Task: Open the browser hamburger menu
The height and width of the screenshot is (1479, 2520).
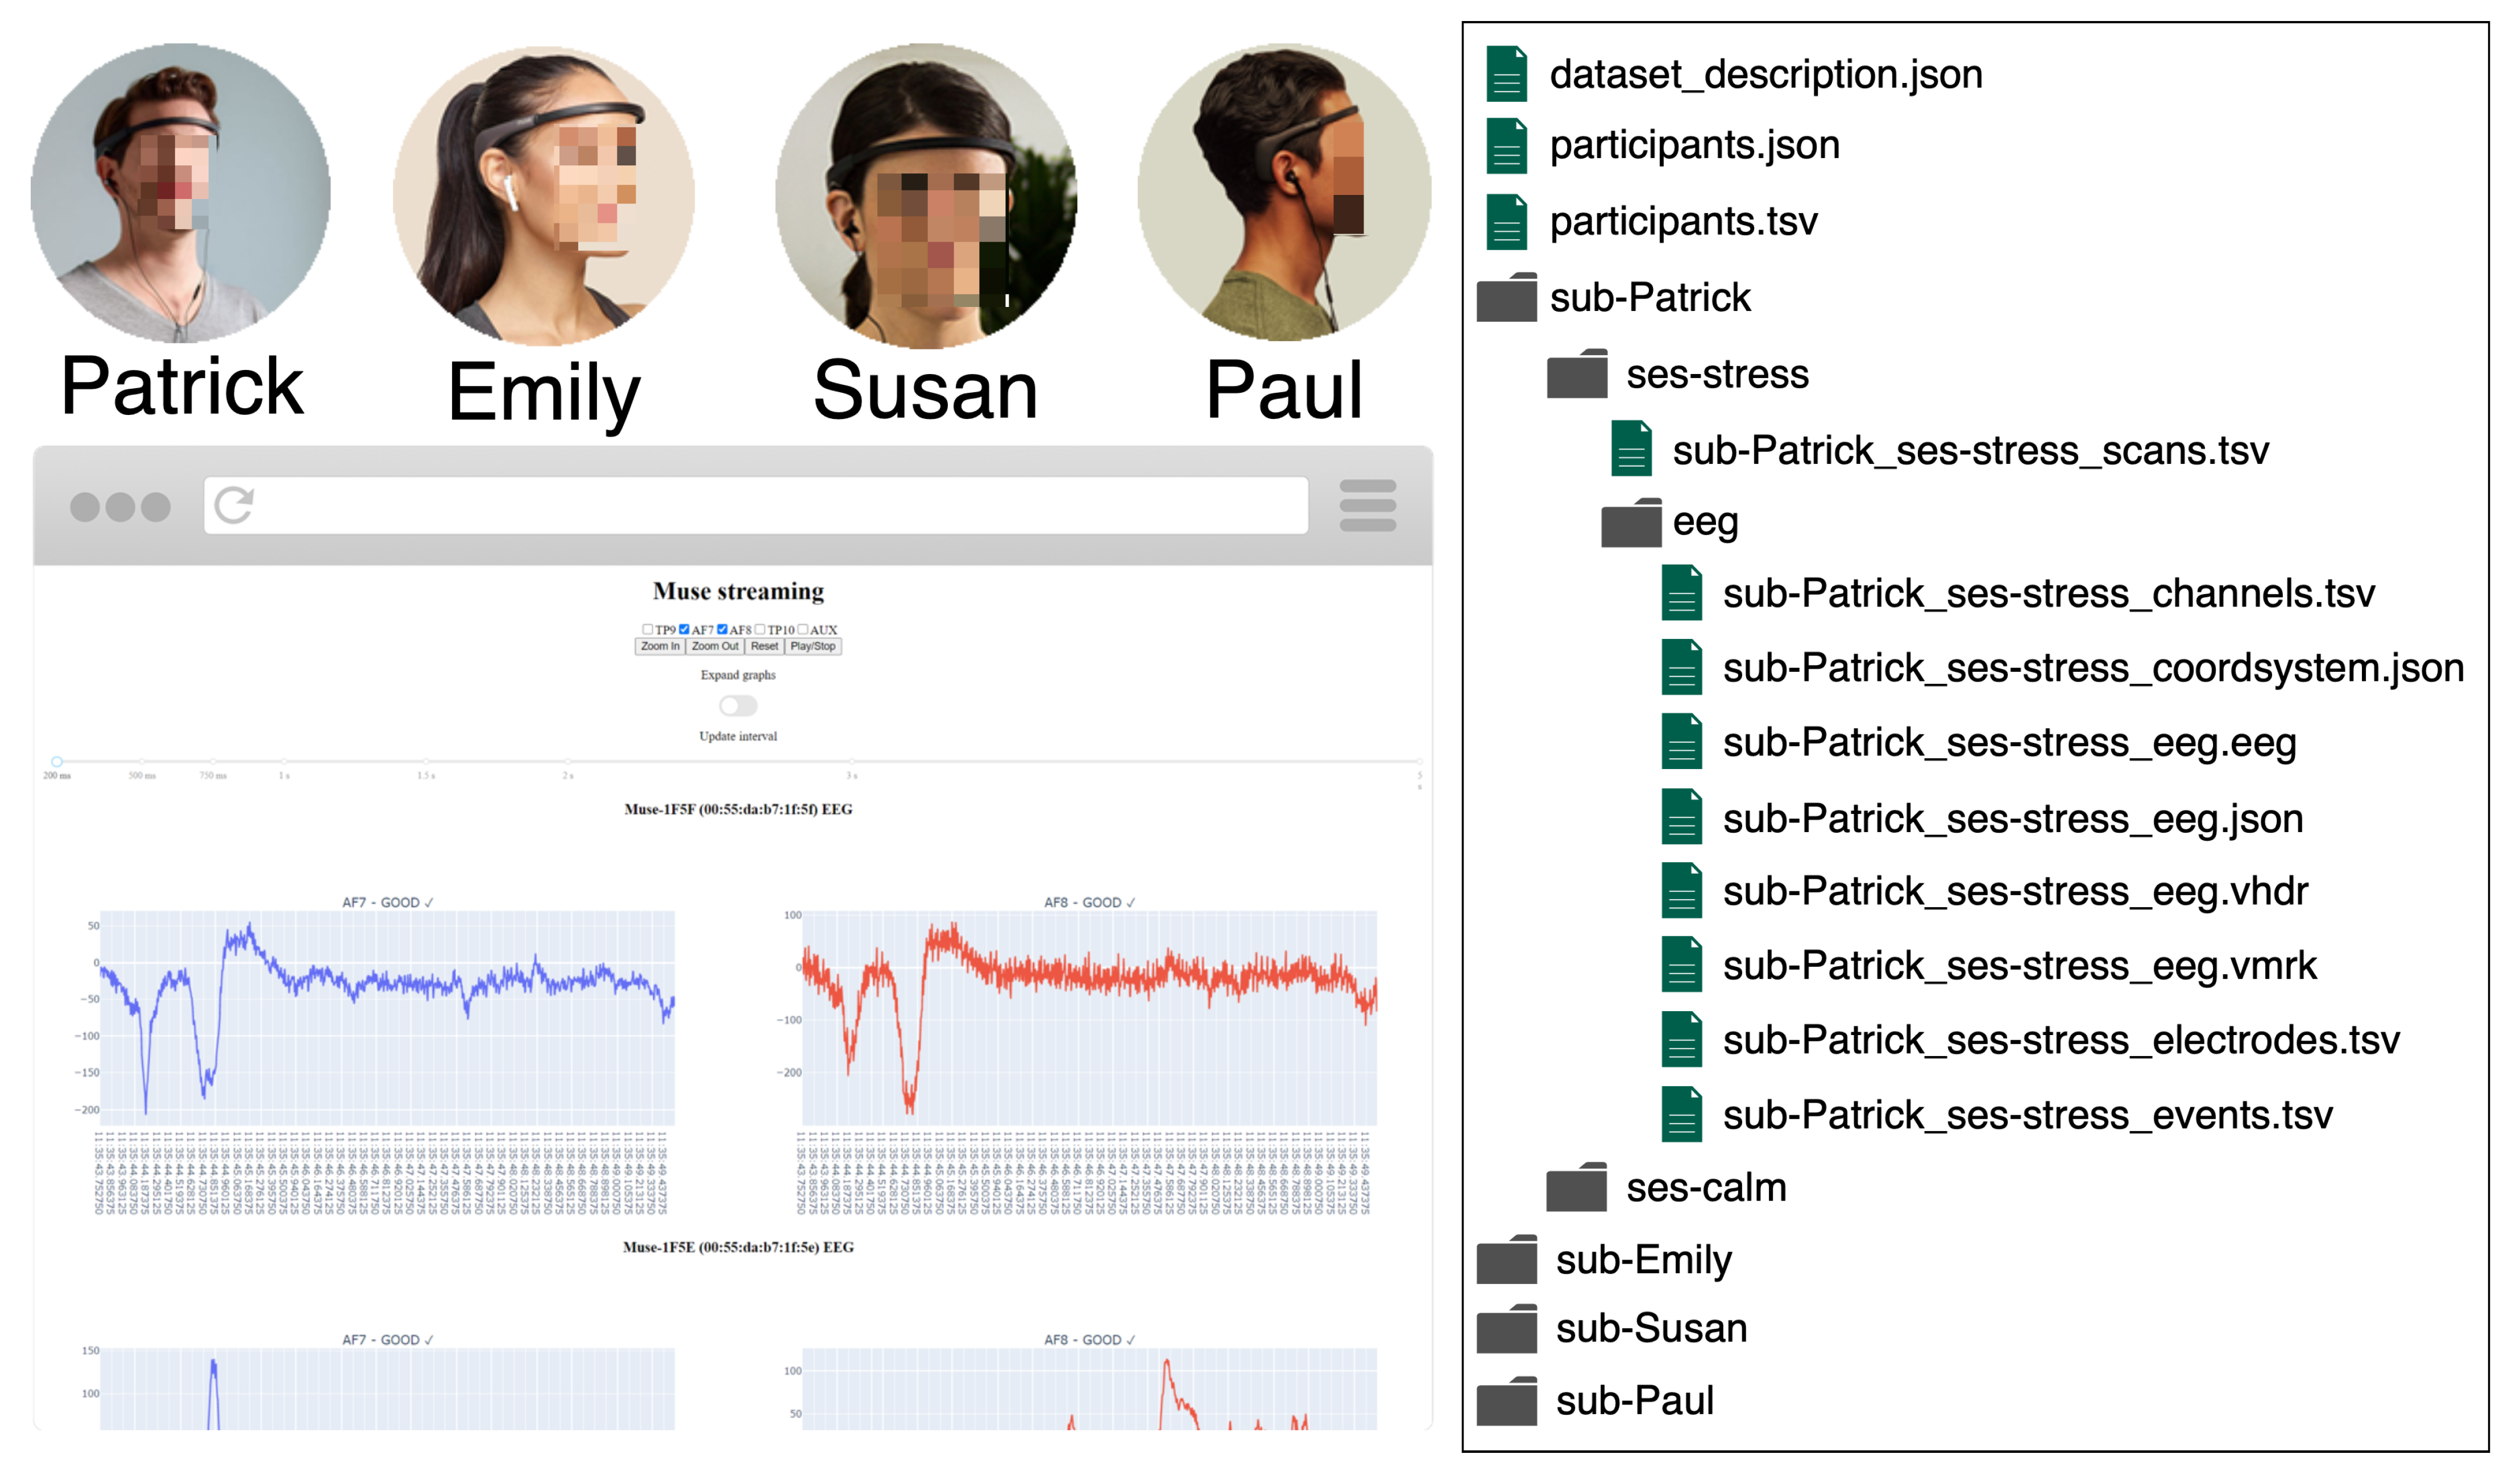Action: coord(1367,505)
